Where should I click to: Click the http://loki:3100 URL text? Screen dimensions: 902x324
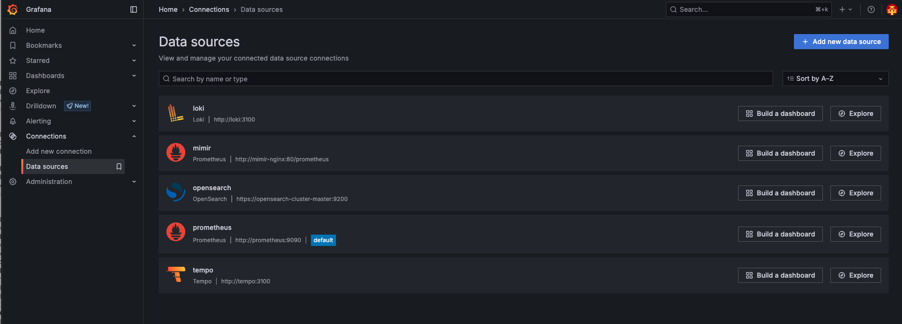tap(234, 120)
